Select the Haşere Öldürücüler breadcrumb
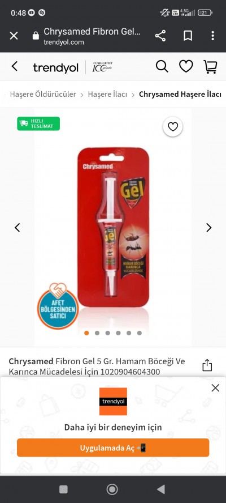Viewport: 226px width, 503px height. pyautogui.click(x=43, y=94)
